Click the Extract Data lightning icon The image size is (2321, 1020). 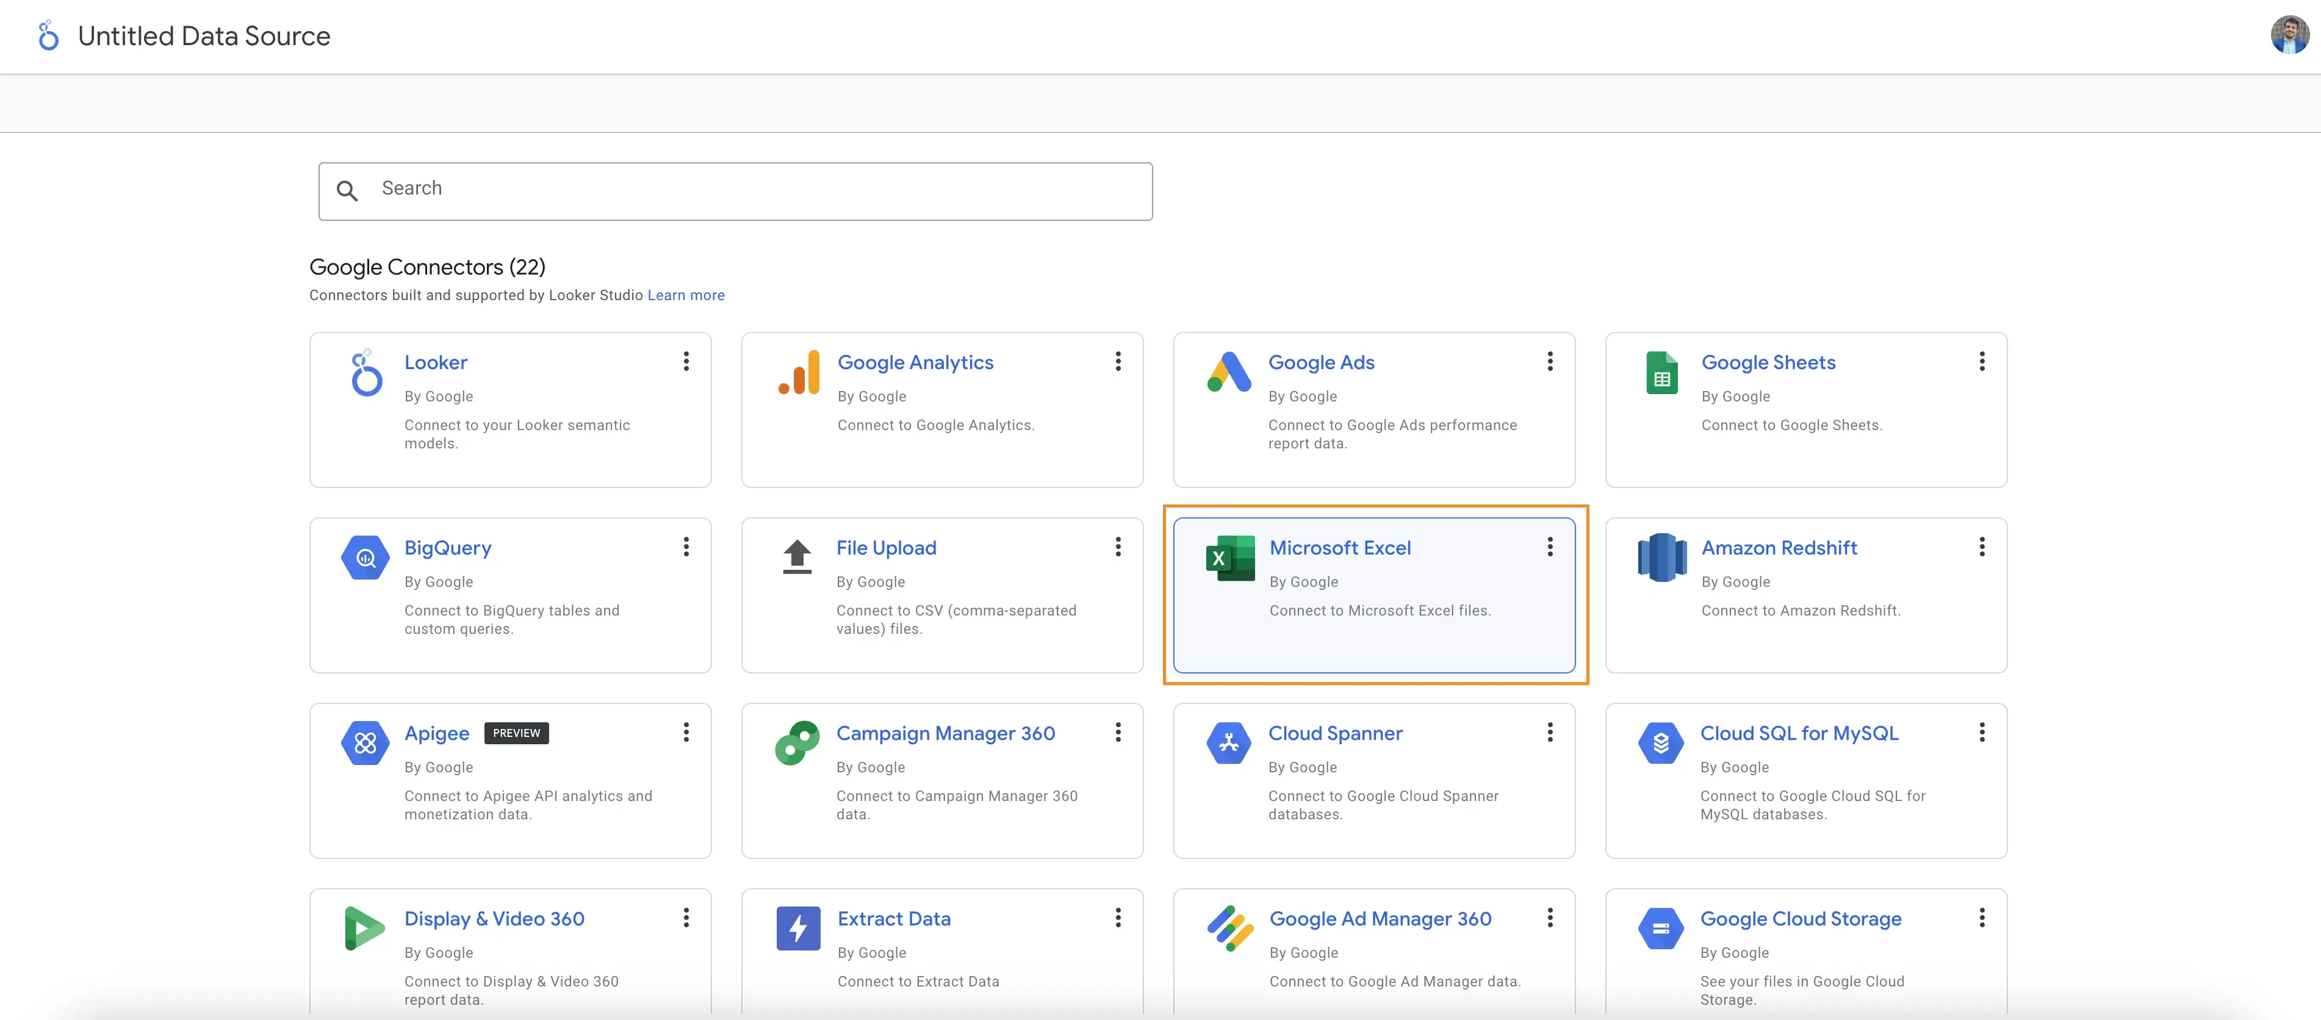[x=798, y=928]
